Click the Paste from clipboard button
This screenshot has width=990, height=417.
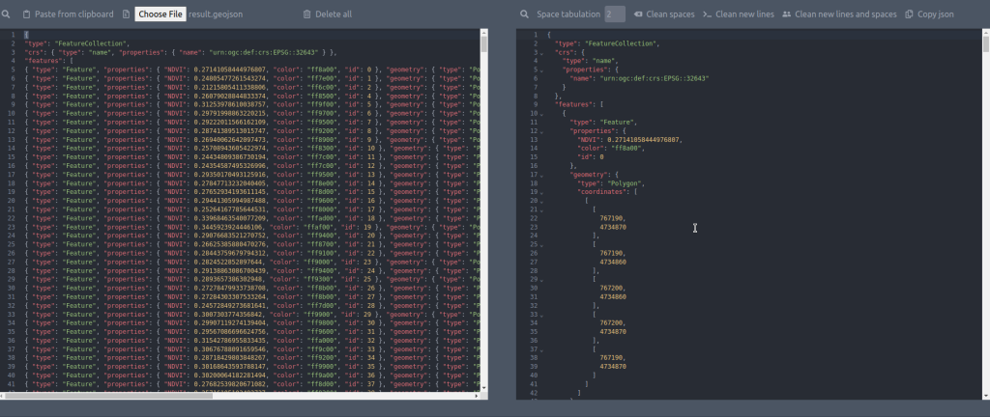click(69, 14)
